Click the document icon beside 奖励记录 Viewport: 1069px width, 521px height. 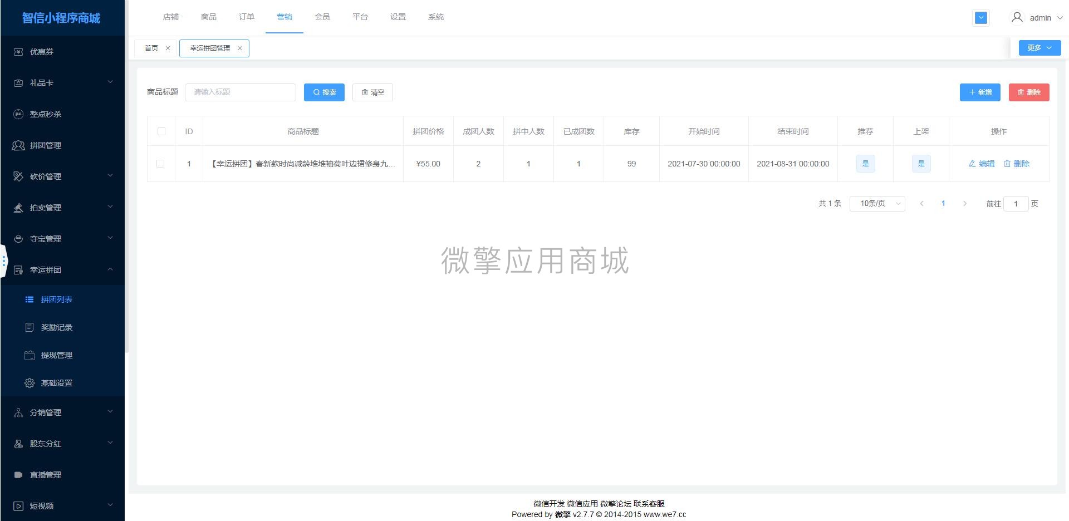(30, 327)
